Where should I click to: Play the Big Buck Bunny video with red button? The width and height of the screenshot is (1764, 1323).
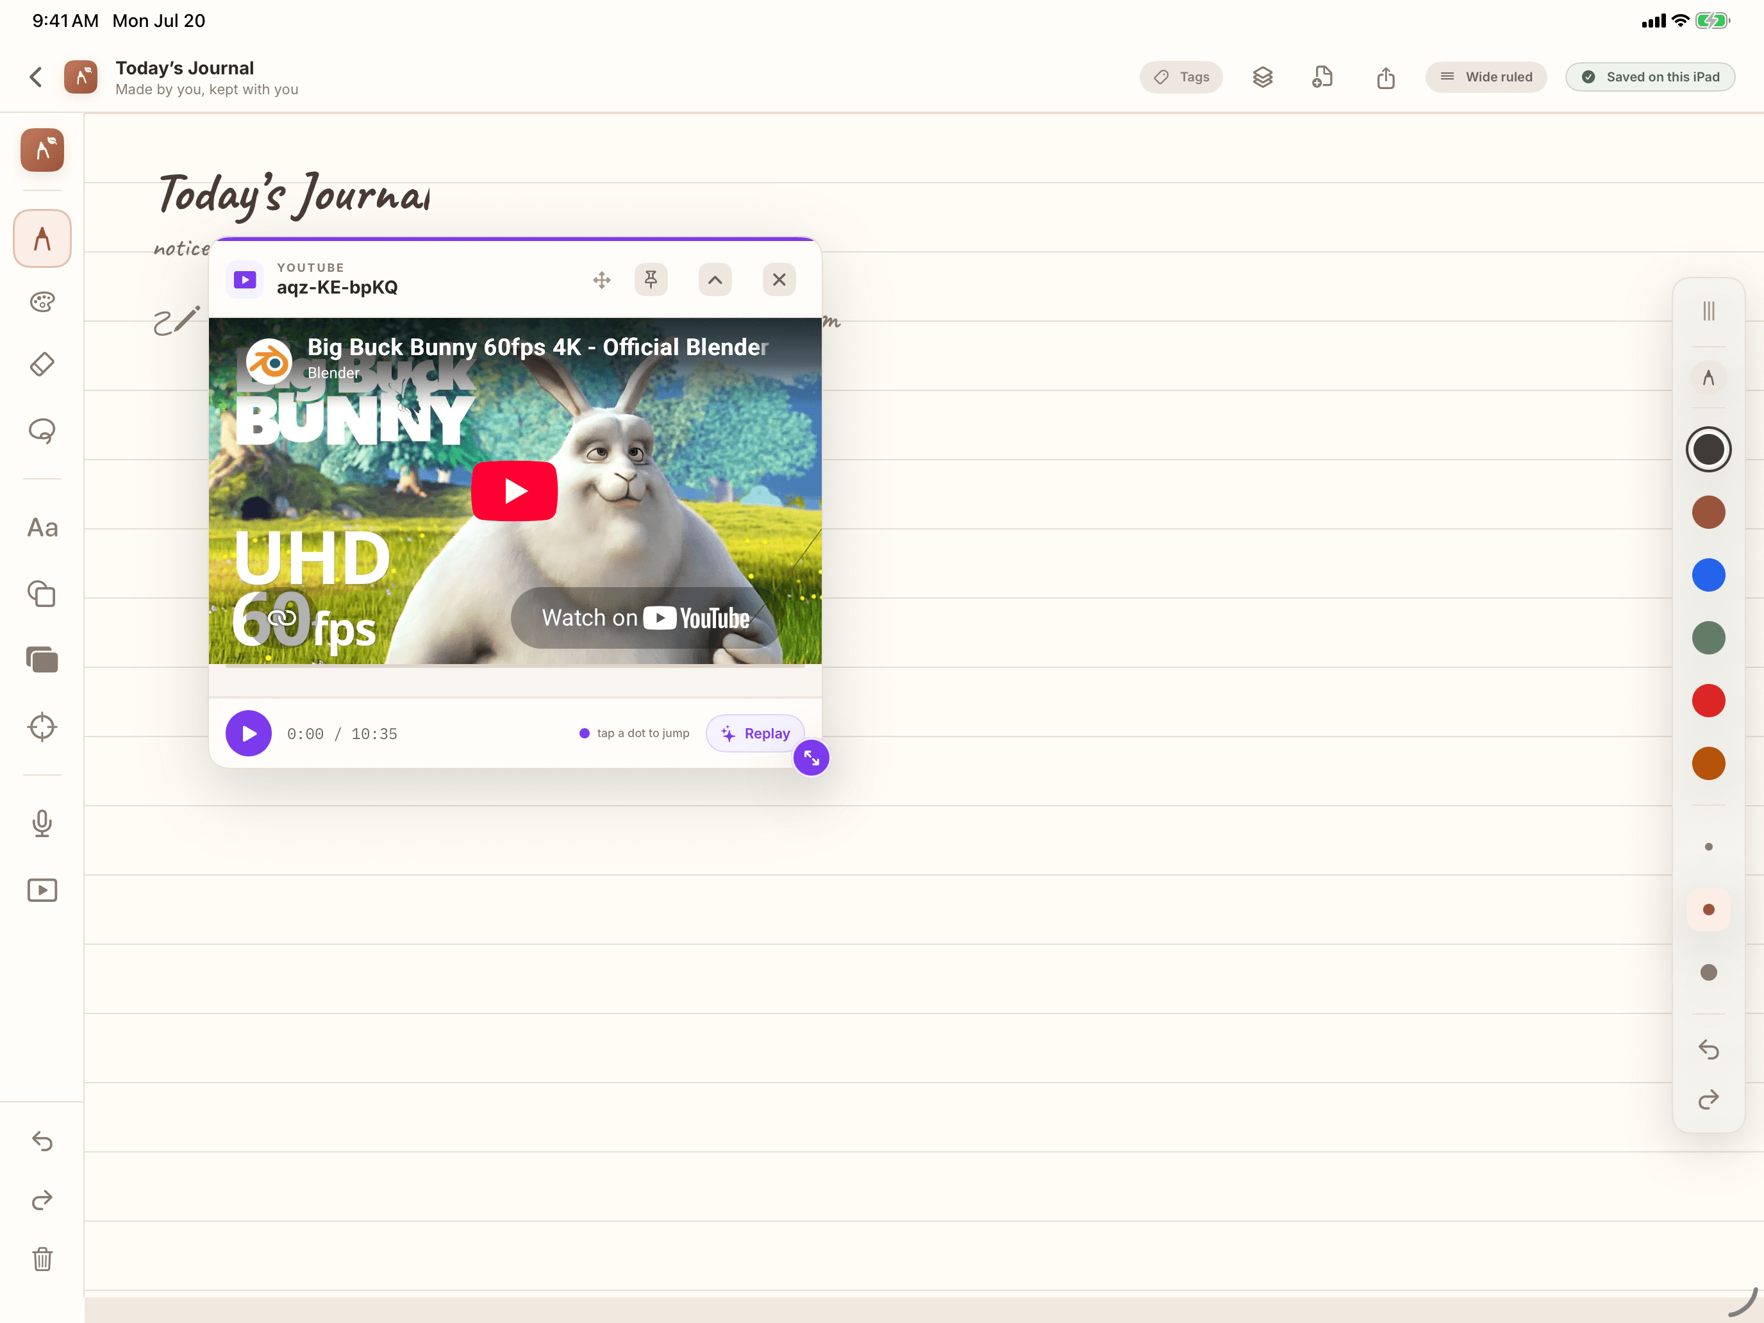[514, 490]
